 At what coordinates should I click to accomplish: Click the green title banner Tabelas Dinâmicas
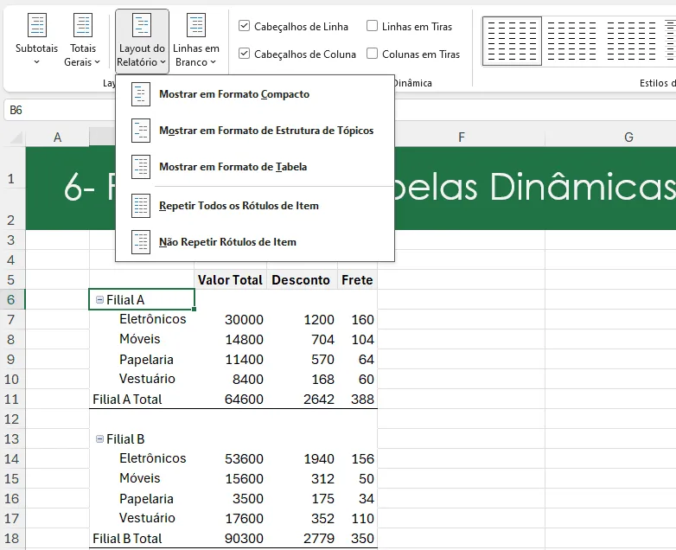click(534, 188)
